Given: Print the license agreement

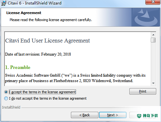Looking at the screenshot, I should [x=143, y=91].
